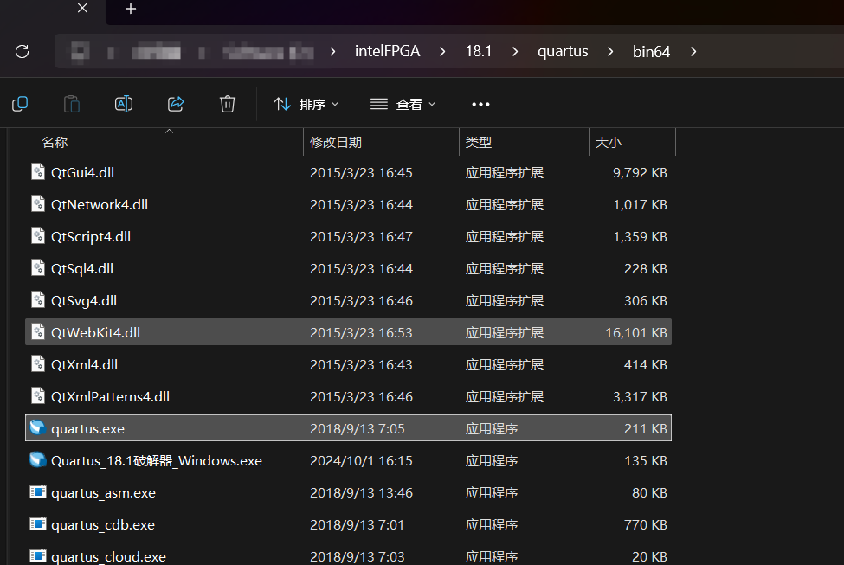The height and width of the screenshot is (565, 844).
Task: Click the 3,317 KB size cell
Action: [640, 397]
